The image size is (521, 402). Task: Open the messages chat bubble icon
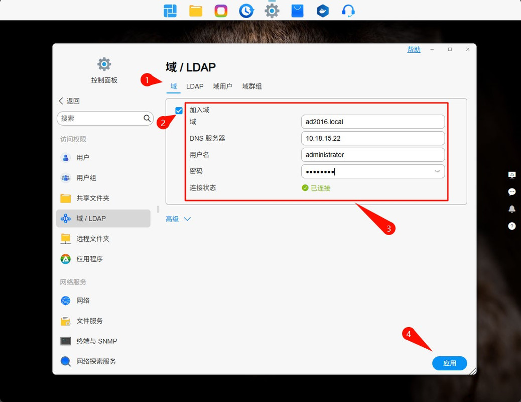pos(511,192)
